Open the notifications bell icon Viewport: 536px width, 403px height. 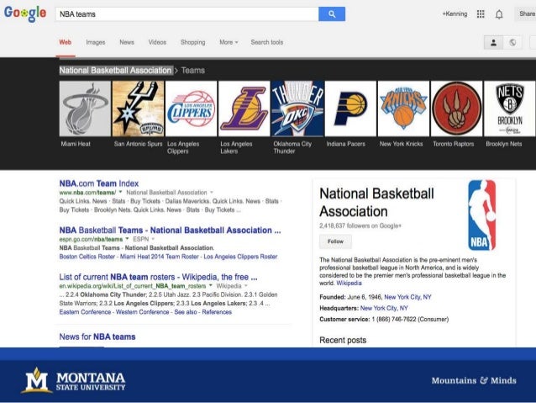coord(499,14)
